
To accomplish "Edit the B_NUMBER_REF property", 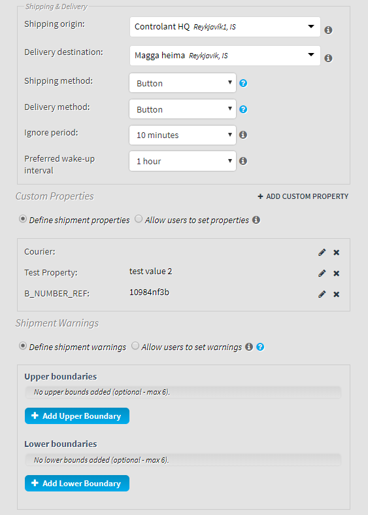I will pyautogui.click(x=322, y=294).
